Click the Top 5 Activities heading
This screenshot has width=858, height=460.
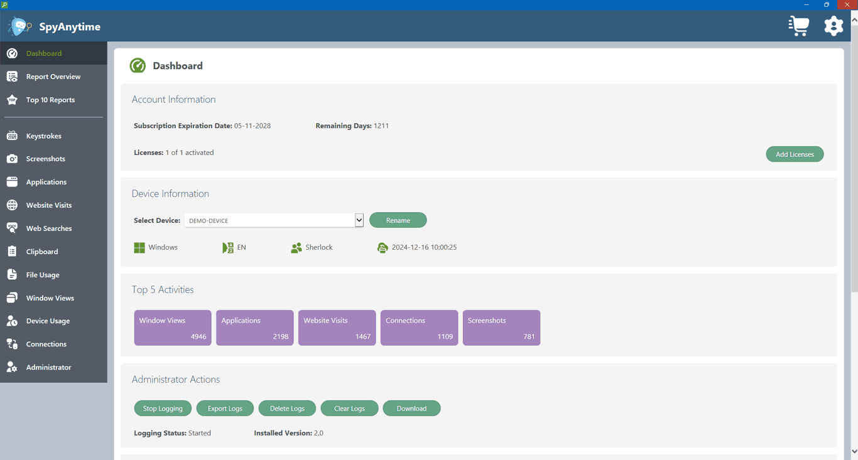(x=163, y=289)
